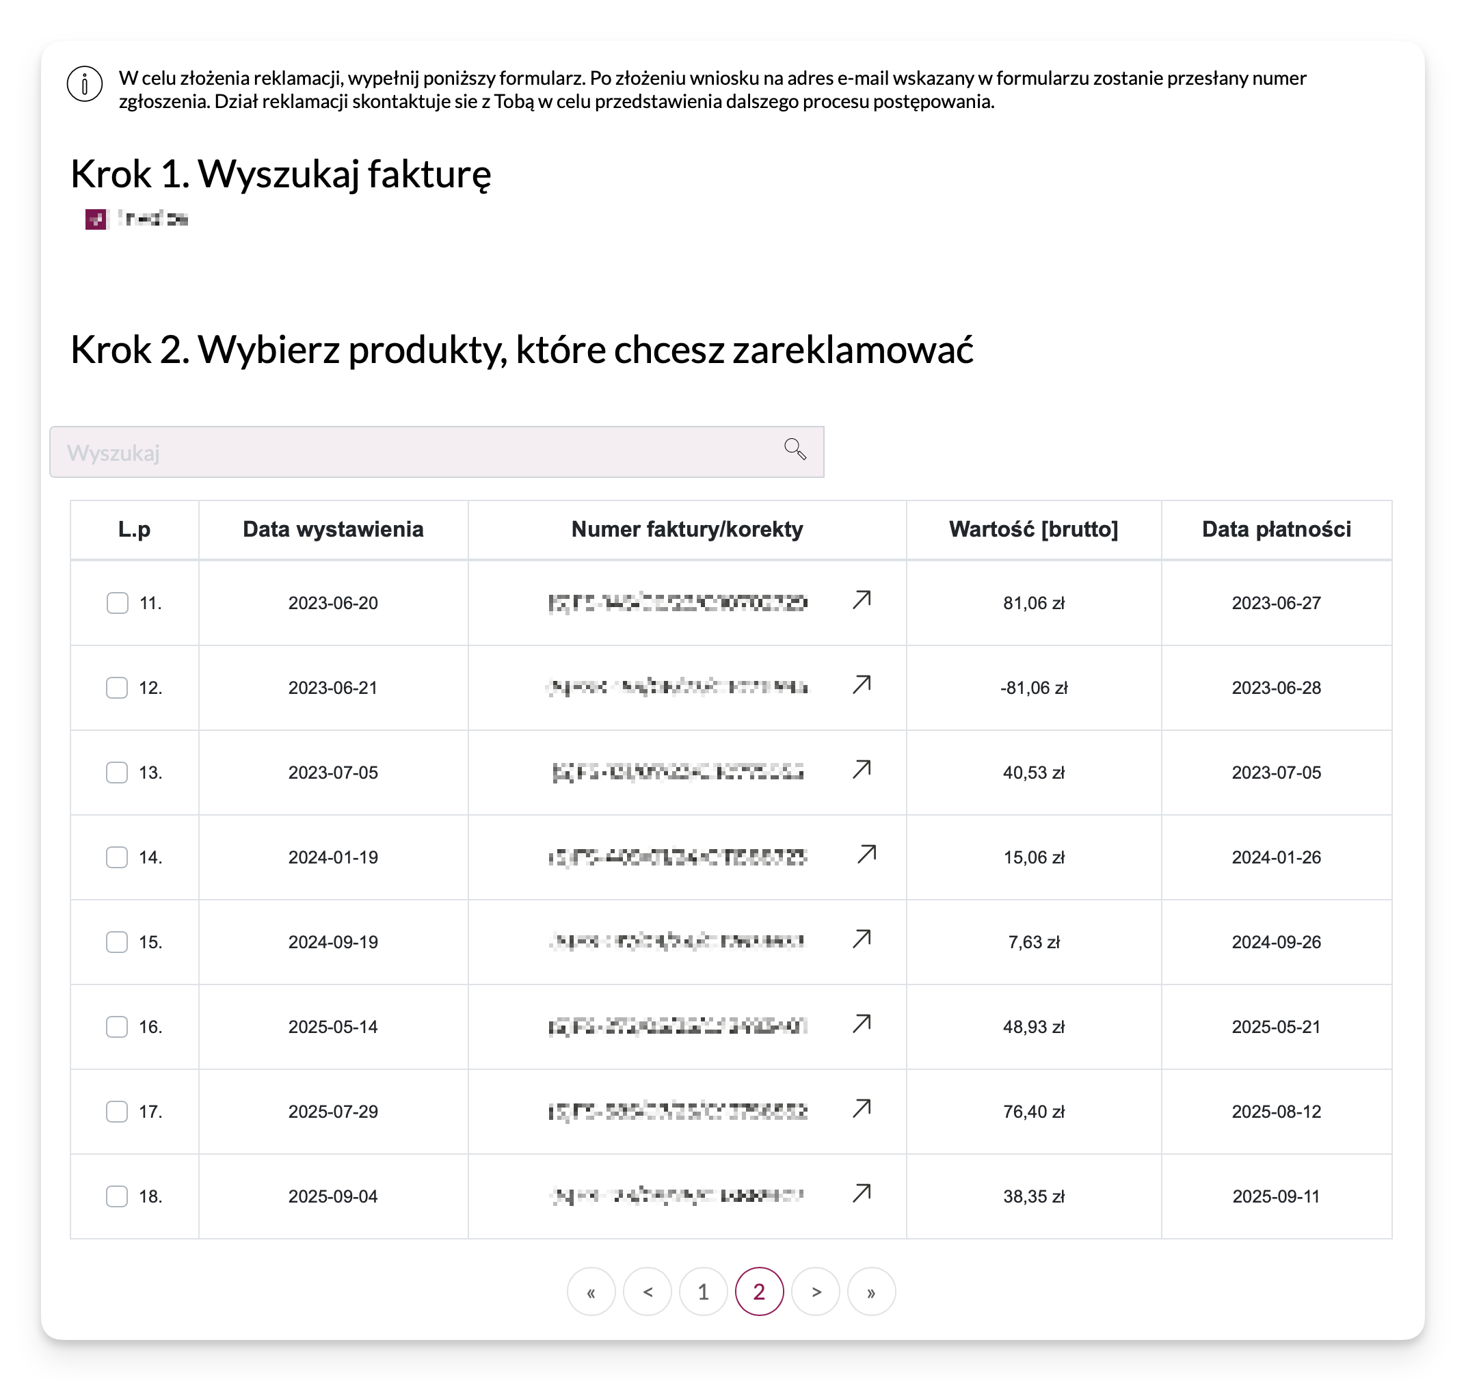Viewport: 1466px width, 1381px height.
Task: Click the Wartość [brutto] column header
Action: [x=1033, y=529]
